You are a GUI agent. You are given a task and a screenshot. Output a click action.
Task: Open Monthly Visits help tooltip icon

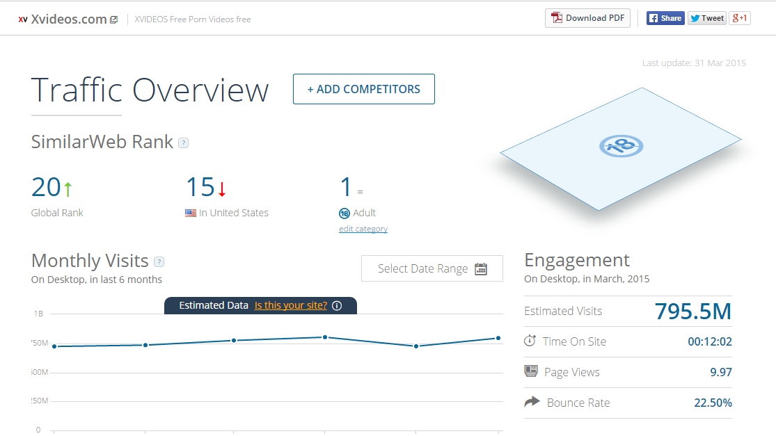(x=159, y=261)
